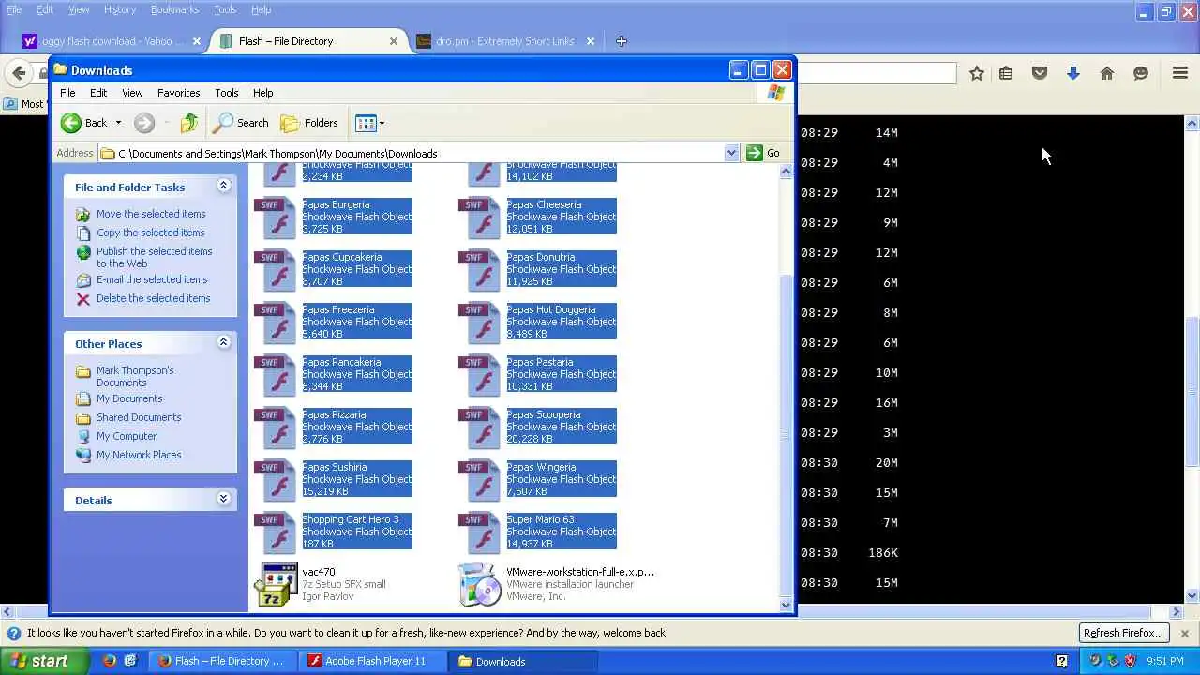Open a new Firefox tab with plus button
Screen dimensions: 1200x675
coord(621,41)
